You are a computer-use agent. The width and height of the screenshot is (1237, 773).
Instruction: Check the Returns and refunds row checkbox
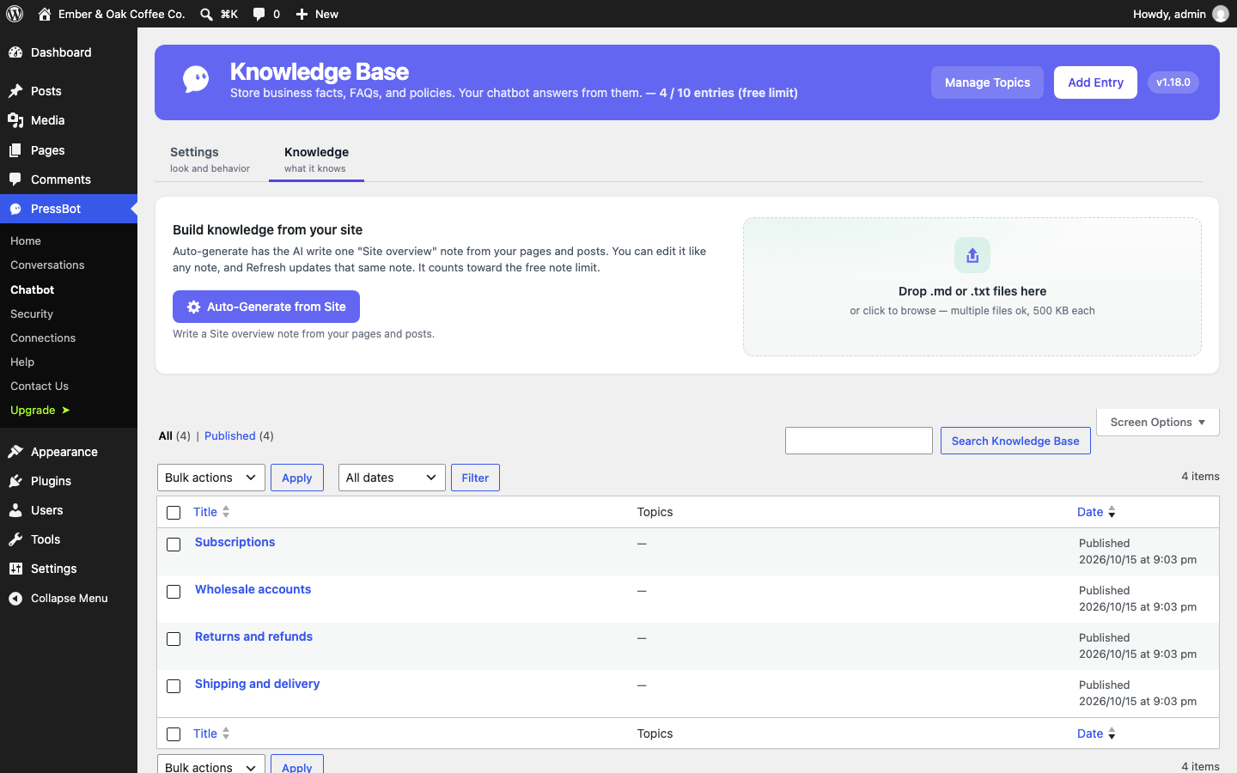click(174, 639)
